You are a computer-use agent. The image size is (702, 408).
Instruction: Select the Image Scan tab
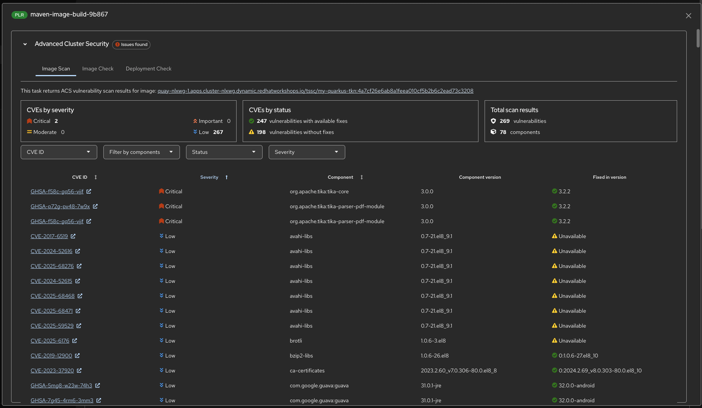coord(56,69)
